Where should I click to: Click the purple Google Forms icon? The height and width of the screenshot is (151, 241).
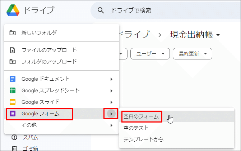pyautogui.click(x=13, y=114)
